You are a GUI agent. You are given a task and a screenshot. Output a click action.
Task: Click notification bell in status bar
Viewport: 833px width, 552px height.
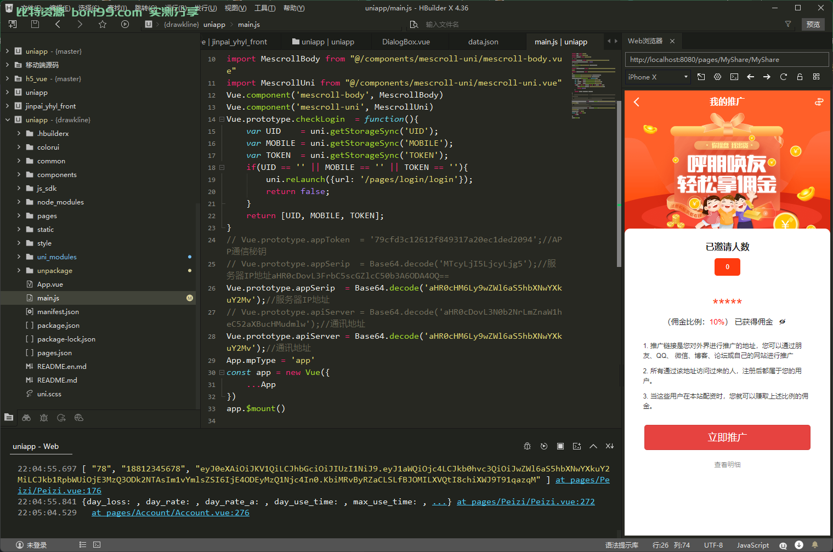pos(815,545)
